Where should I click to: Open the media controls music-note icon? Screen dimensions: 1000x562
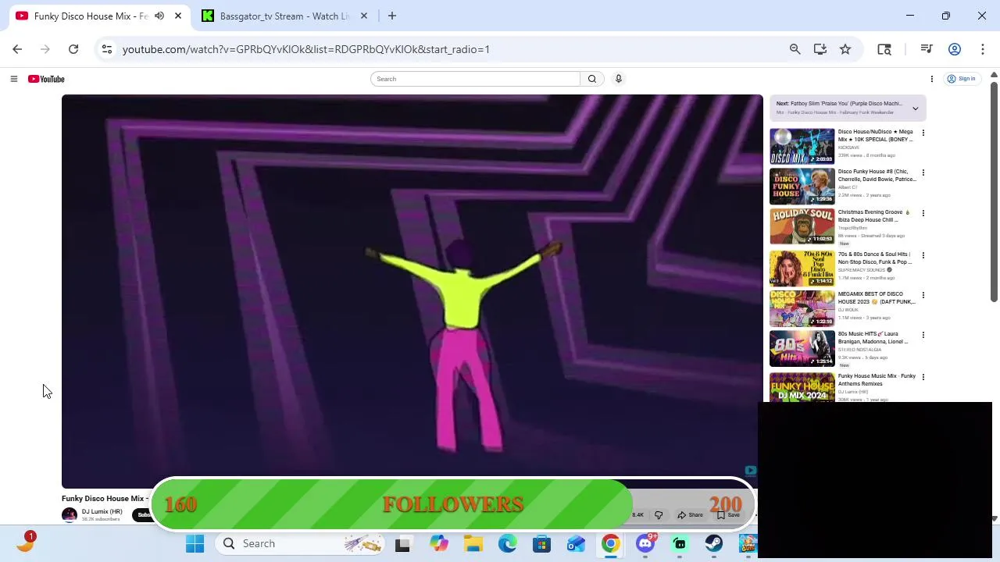[x=927, y=49]
